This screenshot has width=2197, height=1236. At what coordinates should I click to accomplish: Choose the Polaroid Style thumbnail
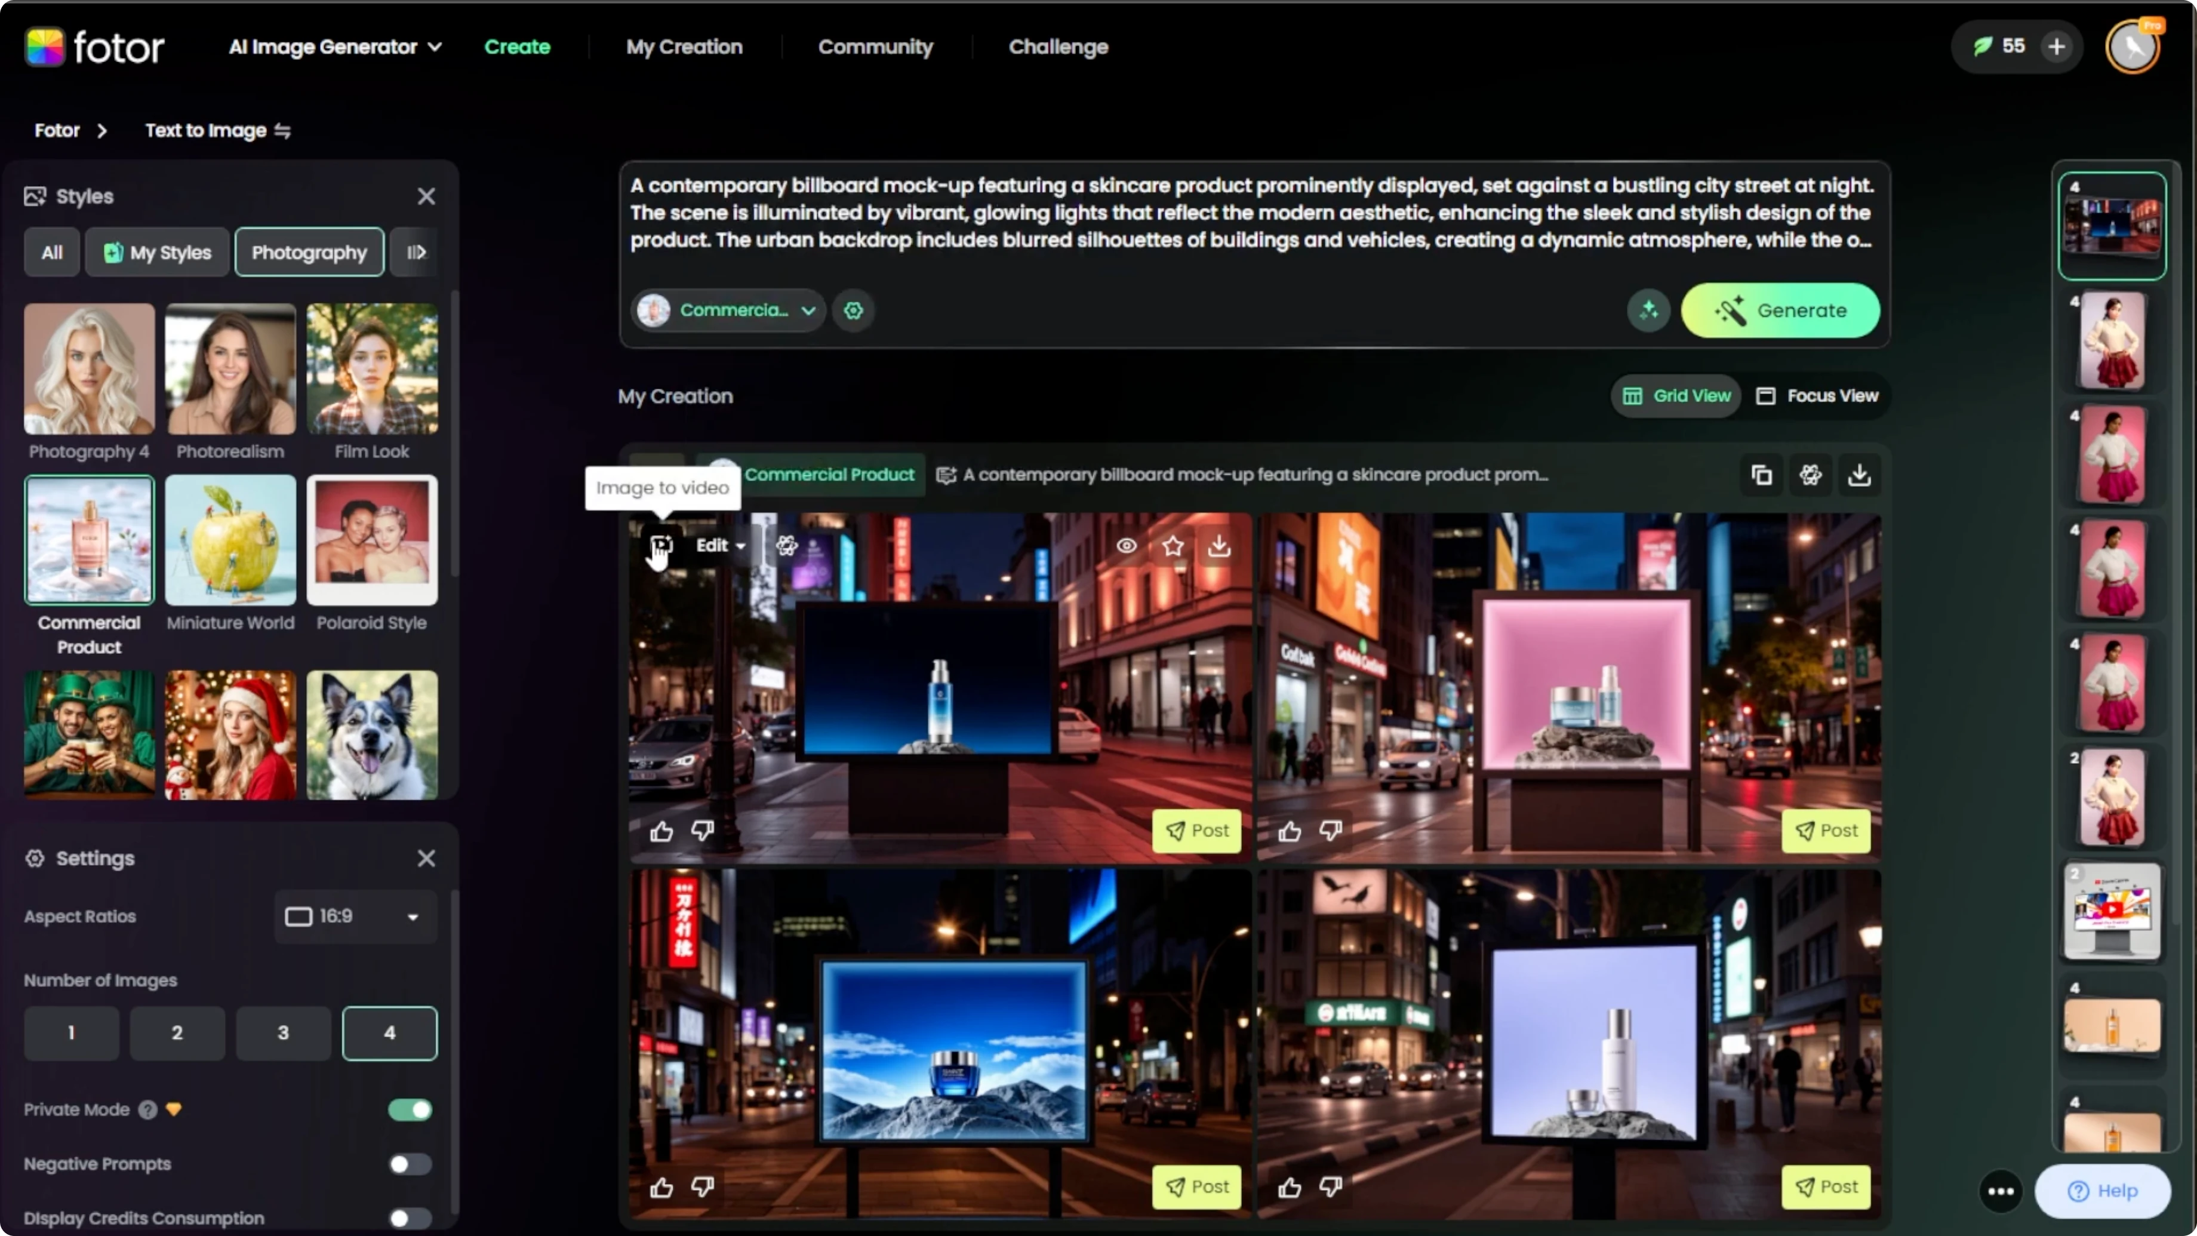coord(372,541)
